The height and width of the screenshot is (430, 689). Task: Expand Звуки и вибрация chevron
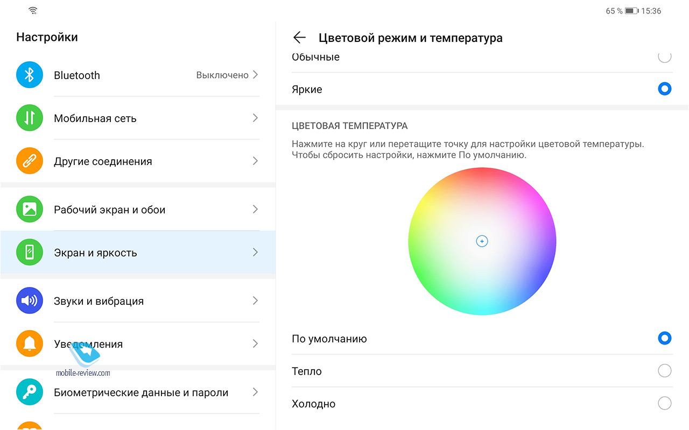click(256, 300)
